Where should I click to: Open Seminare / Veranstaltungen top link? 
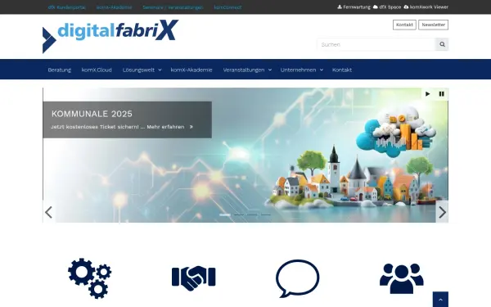coord(173,7)
